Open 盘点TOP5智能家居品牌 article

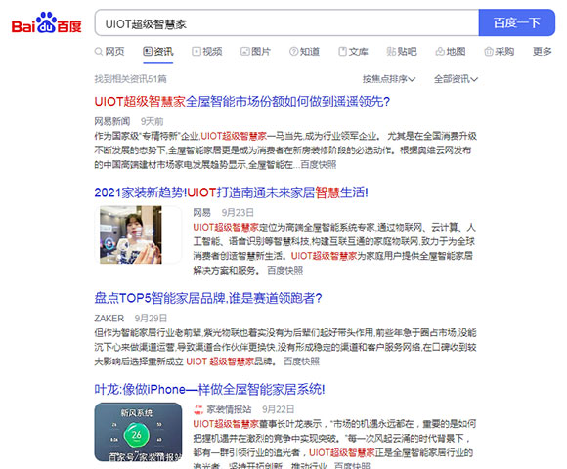point(208,298)
